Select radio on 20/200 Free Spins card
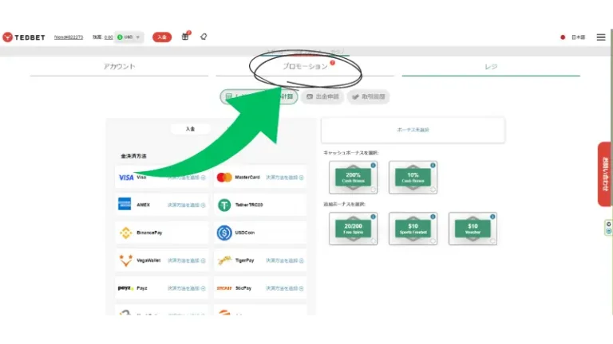The width and height of the screenshot is (613, 344). pos(373,241)
